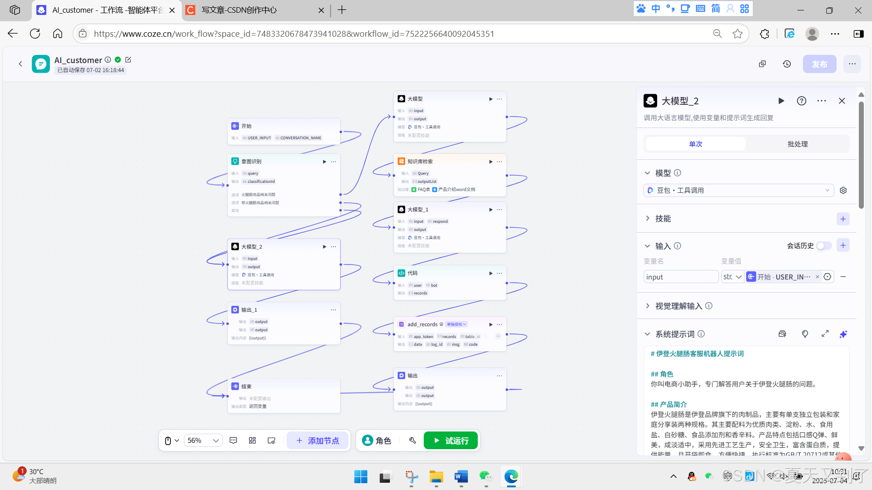Viewport: 872px width, 490px height.
Task: Click the duplicate workflow icon in header
Action: pyautogui.click(x=763, y=64)
